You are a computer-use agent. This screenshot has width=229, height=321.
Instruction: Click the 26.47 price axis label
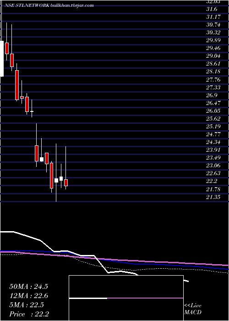tap(213, 103)
